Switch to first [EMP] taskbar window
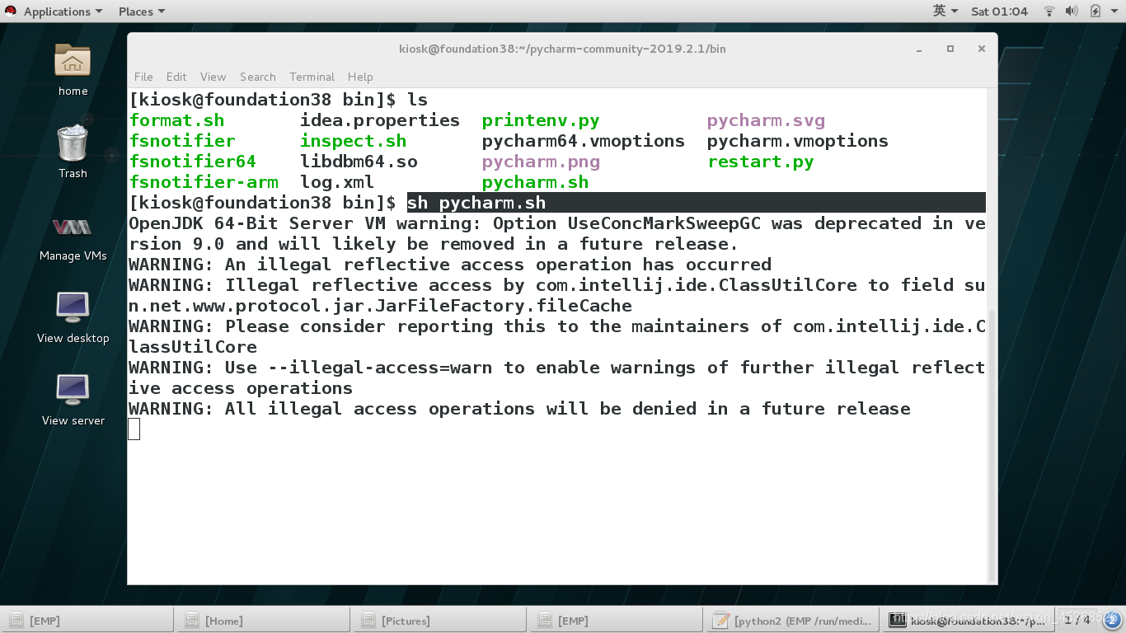Viewport: 1126px width, 633px height. click(88, 621)
